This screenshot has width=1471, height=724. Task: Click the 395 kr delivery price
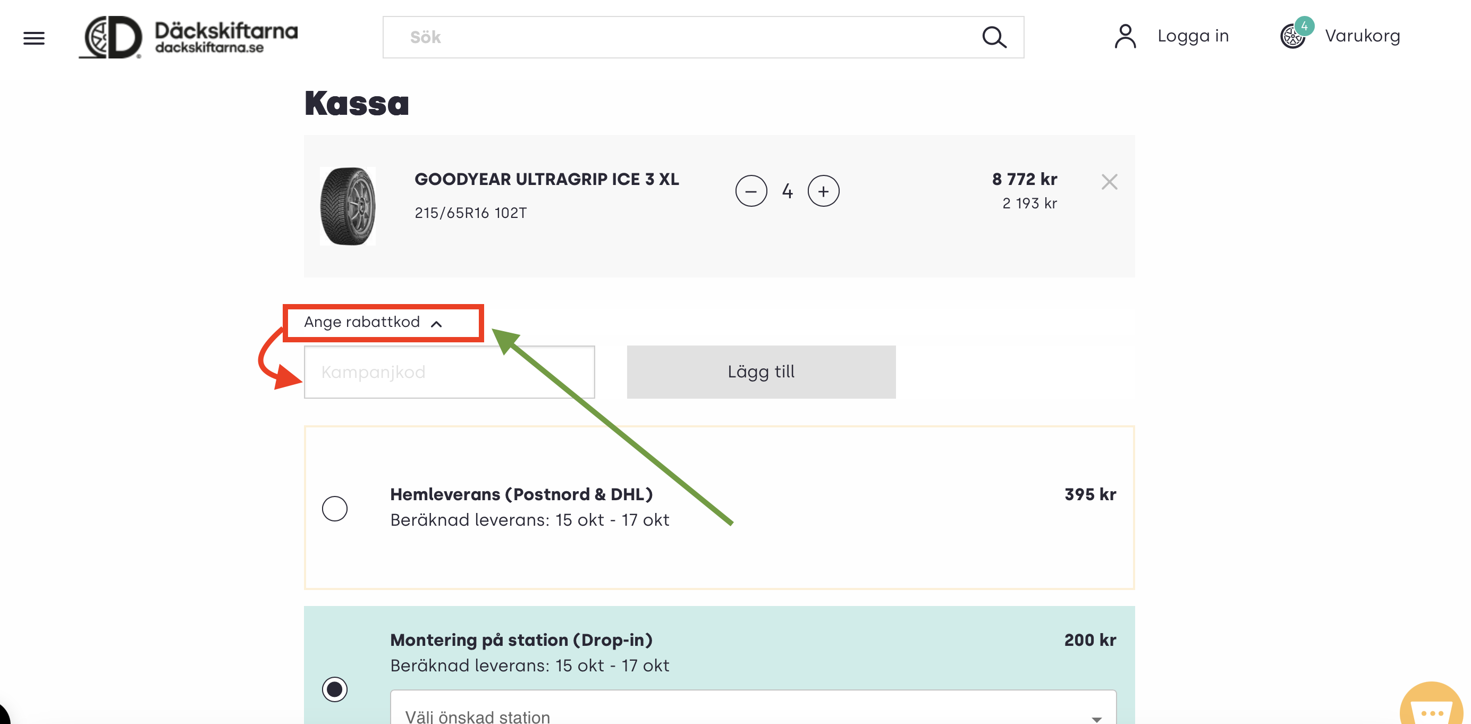[1089, 494]
